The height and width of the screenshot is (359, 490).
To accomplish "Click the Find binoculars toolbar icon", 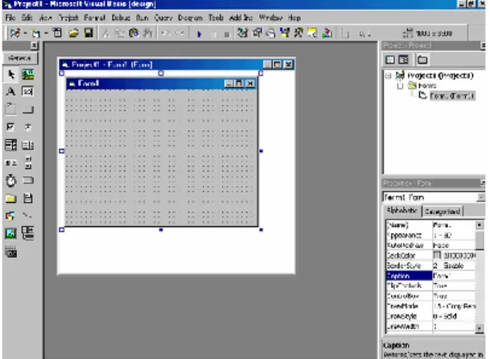I will (x=147, y=33).
